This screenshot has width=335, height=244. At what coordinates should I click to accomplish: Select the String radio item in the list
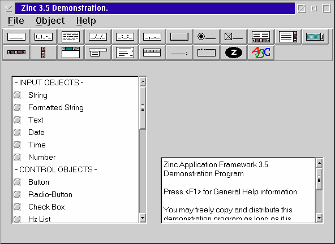pos(76,95)
